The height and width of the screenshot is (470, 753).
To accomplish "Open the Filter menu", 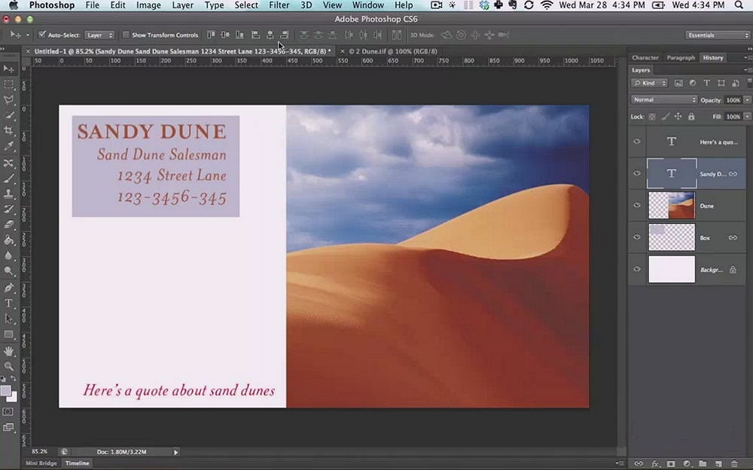I will point(279,5).
